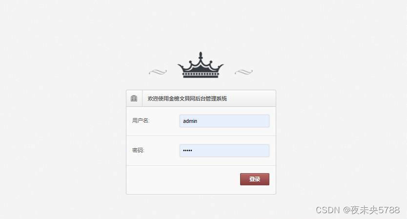Click the header bar right of the title text
407x219 pixels.
[250, 99]
